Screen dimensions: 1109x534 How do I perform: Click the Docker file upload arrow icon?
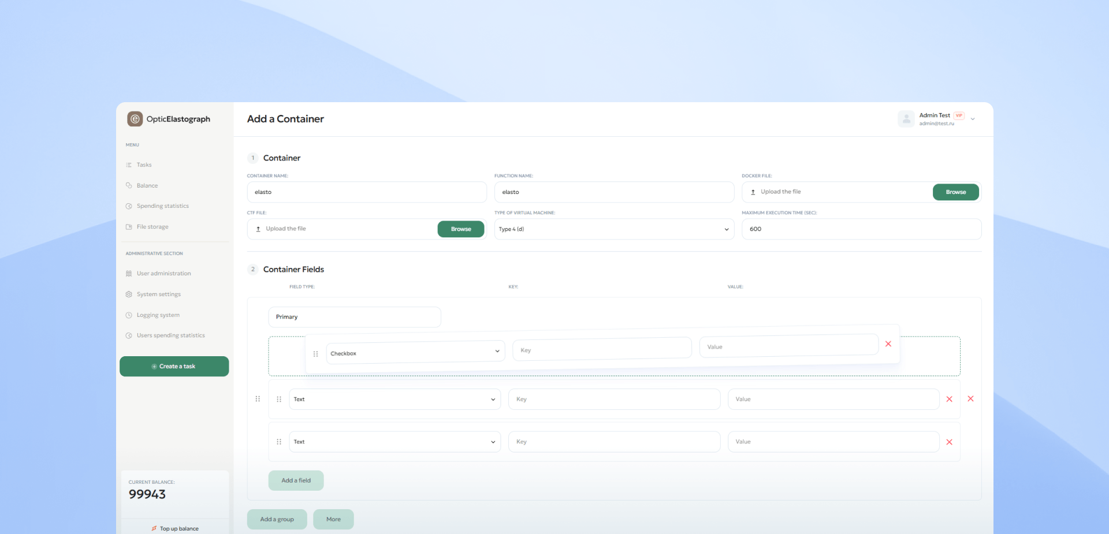(753, 192)
